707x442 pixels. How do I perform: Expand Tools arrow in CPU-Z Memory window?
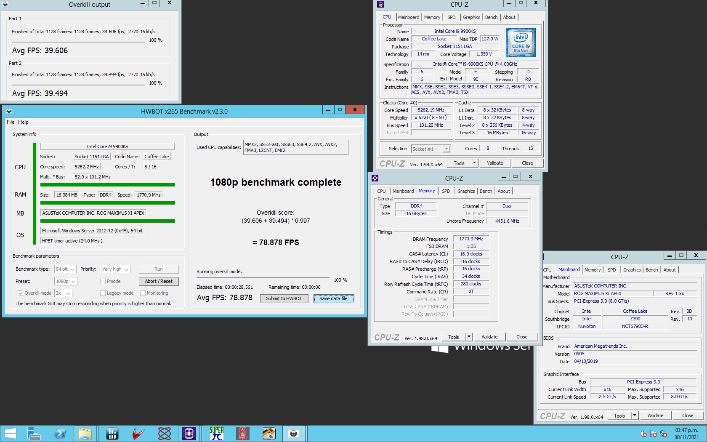point(469,337)
